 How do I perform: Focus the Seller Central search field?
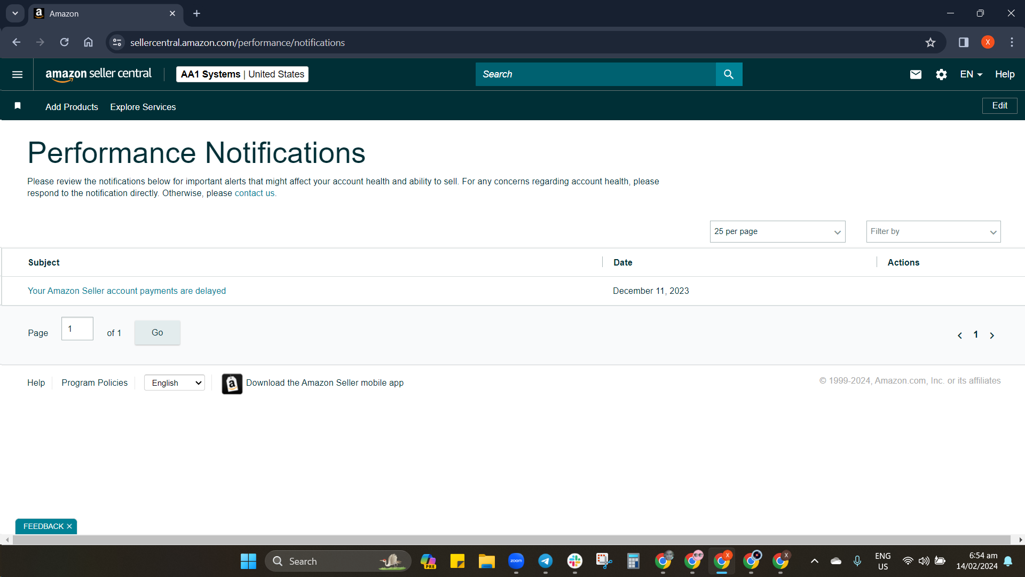click(x=595, y=74)
